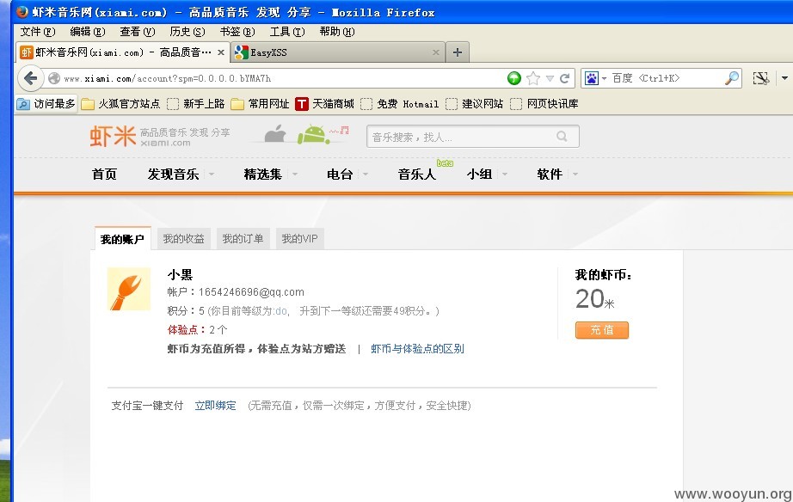Open the 历史 menu
Image resolution: width=793 pixels, height=502 pixels.
coord(187,31)
